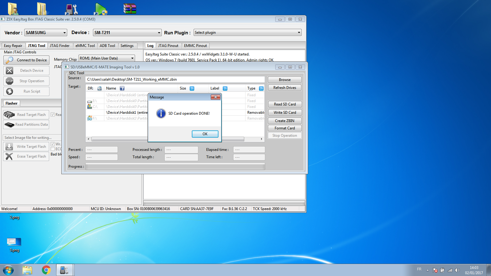The width and height of the screenshot is (491, 276).
Task: Click the icon beside the Type column header
Action: pyautogui.click(x=261, y=88)
